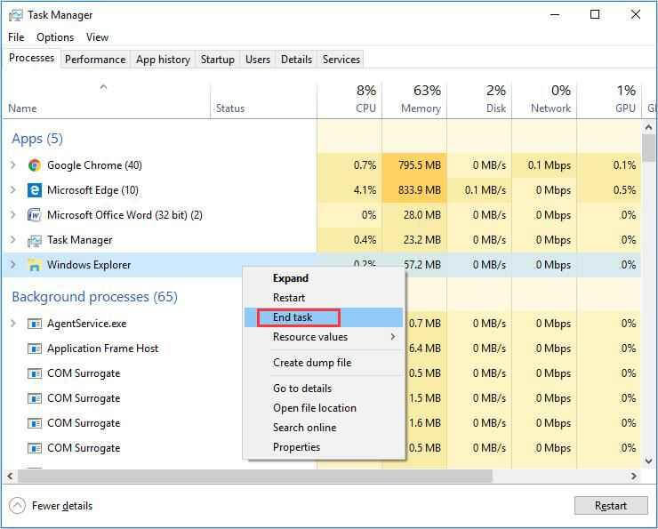Sort by the Name column header
Viewport: 658px width, 529px height.
pos(107,100)
